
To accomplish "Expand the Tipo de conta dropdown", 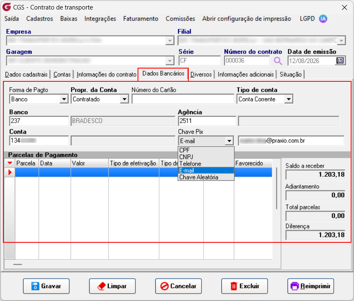I will [x=288, y=99].
